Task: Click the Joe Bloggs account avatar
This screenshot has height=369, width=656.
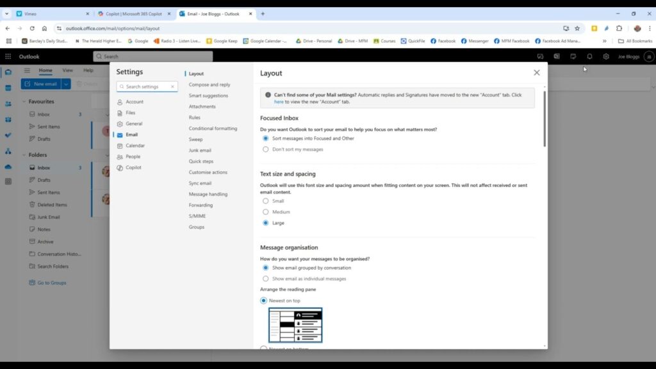Action: (x=649, y=56)
